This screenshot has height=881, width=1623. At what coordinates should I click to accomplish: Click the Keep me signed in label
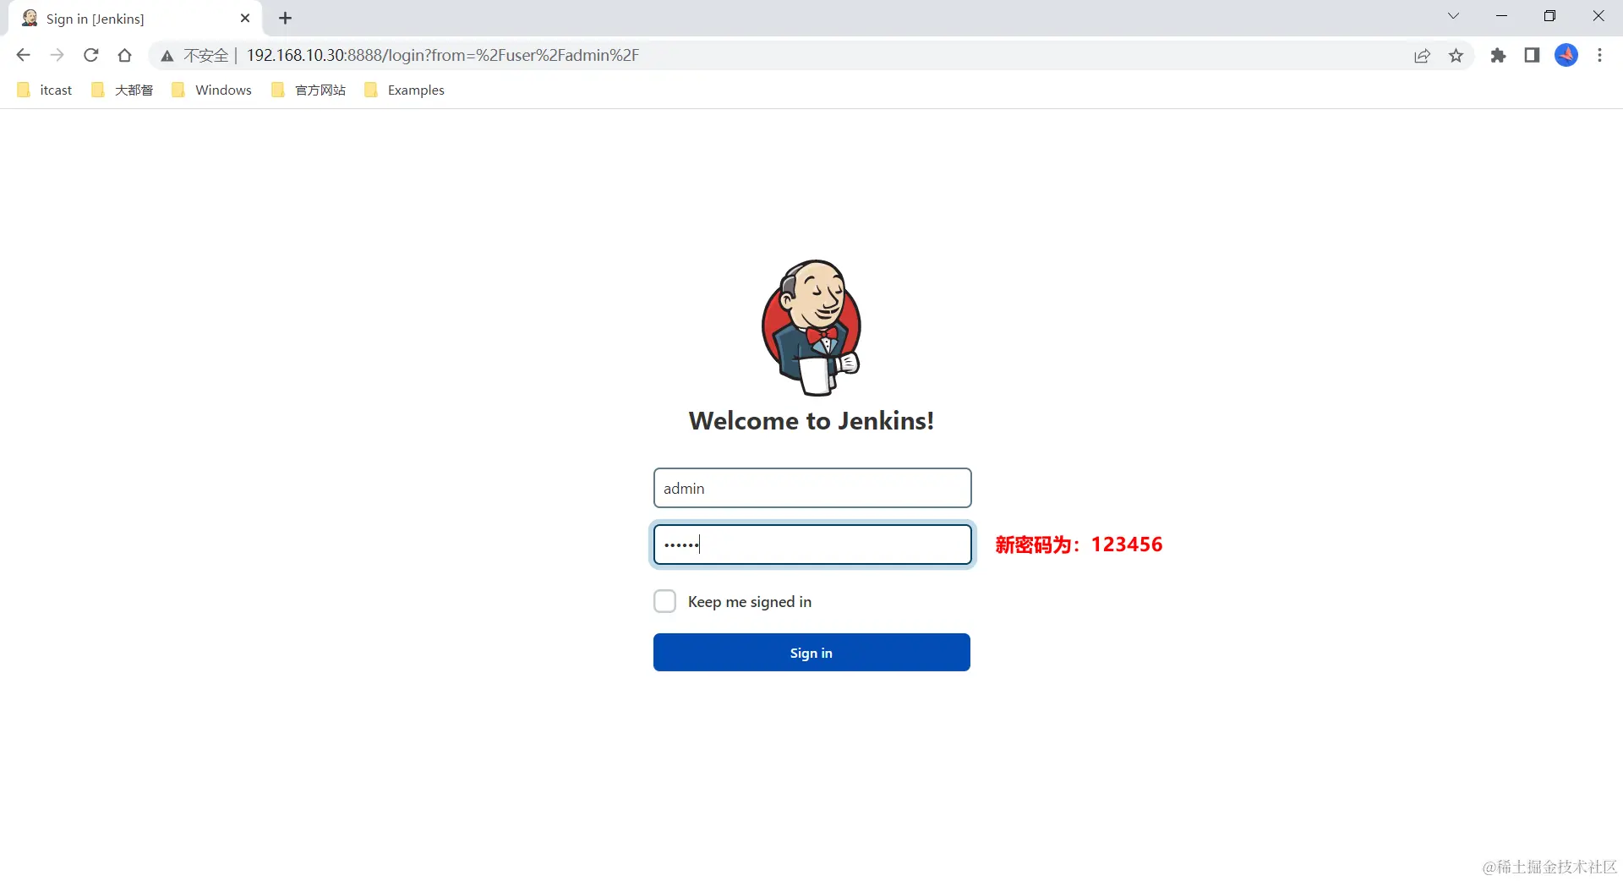tap(750, 601)
